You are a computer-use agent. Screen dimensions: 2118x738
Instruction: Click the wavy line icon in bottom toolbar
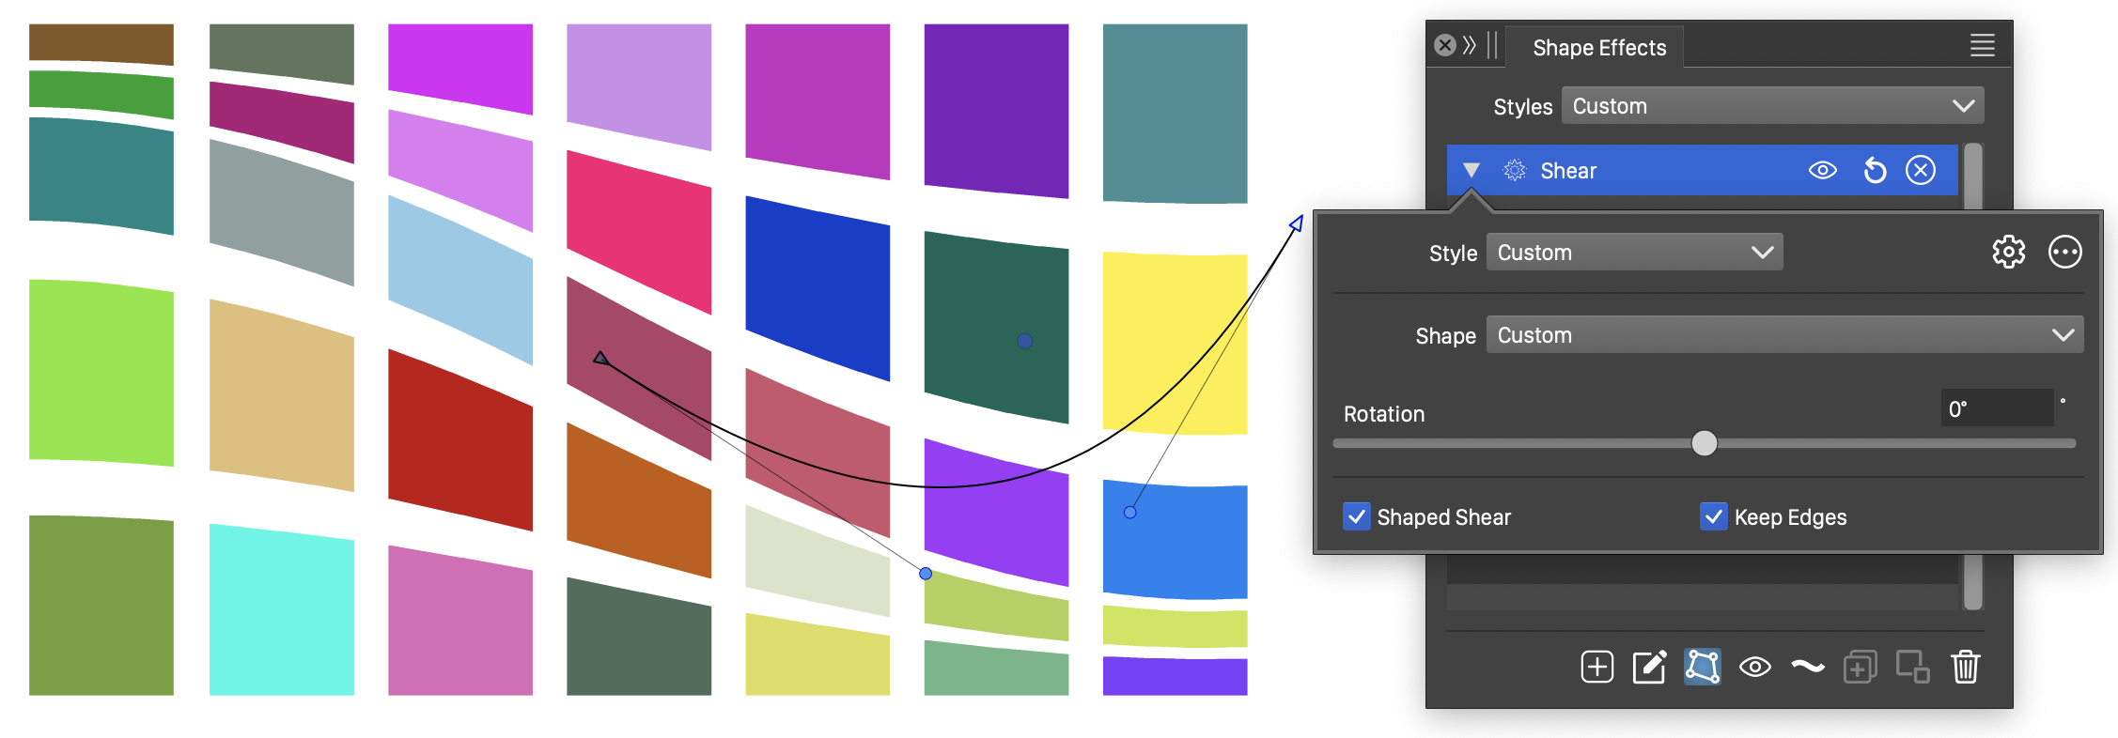[x=1807, y=667]
